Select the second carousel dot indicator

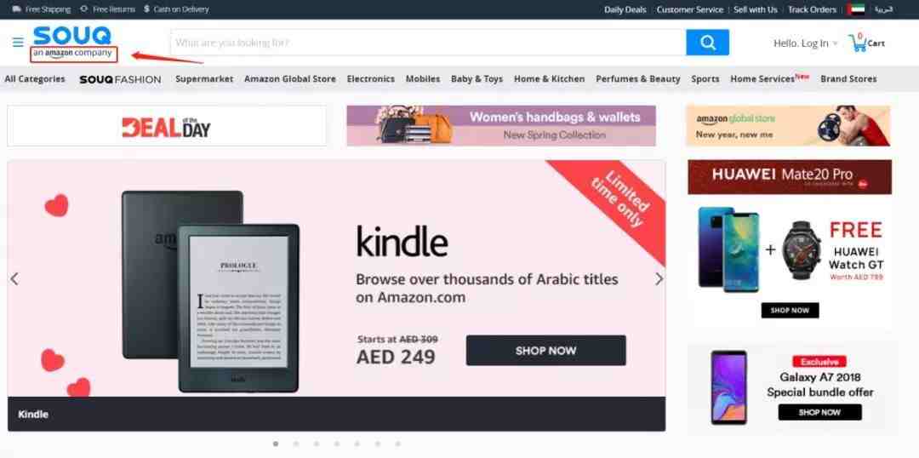click(x=296, y=444)
